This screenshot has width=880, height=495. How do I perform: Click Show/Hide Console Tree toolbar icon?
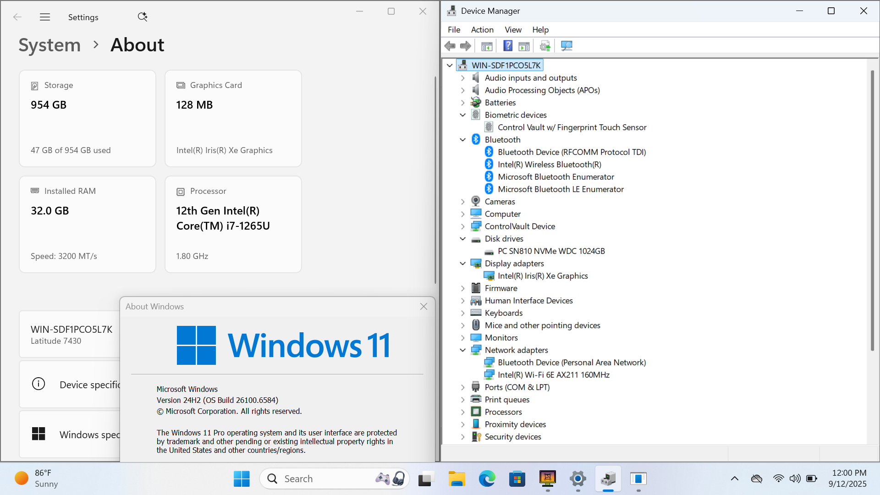tap(487, 46)
